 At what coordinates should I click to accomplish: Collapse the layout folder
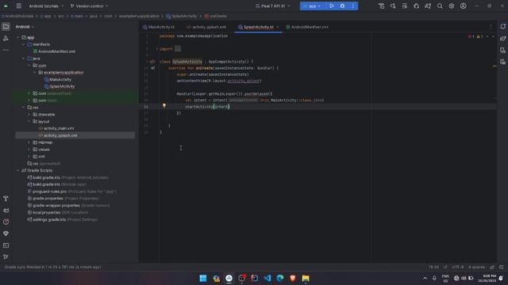coord(29,121)
